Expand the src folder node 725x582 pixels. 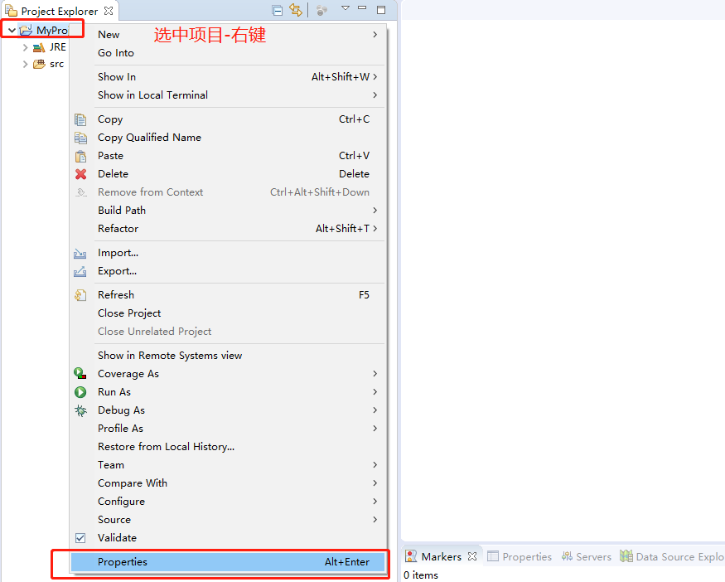26,64
